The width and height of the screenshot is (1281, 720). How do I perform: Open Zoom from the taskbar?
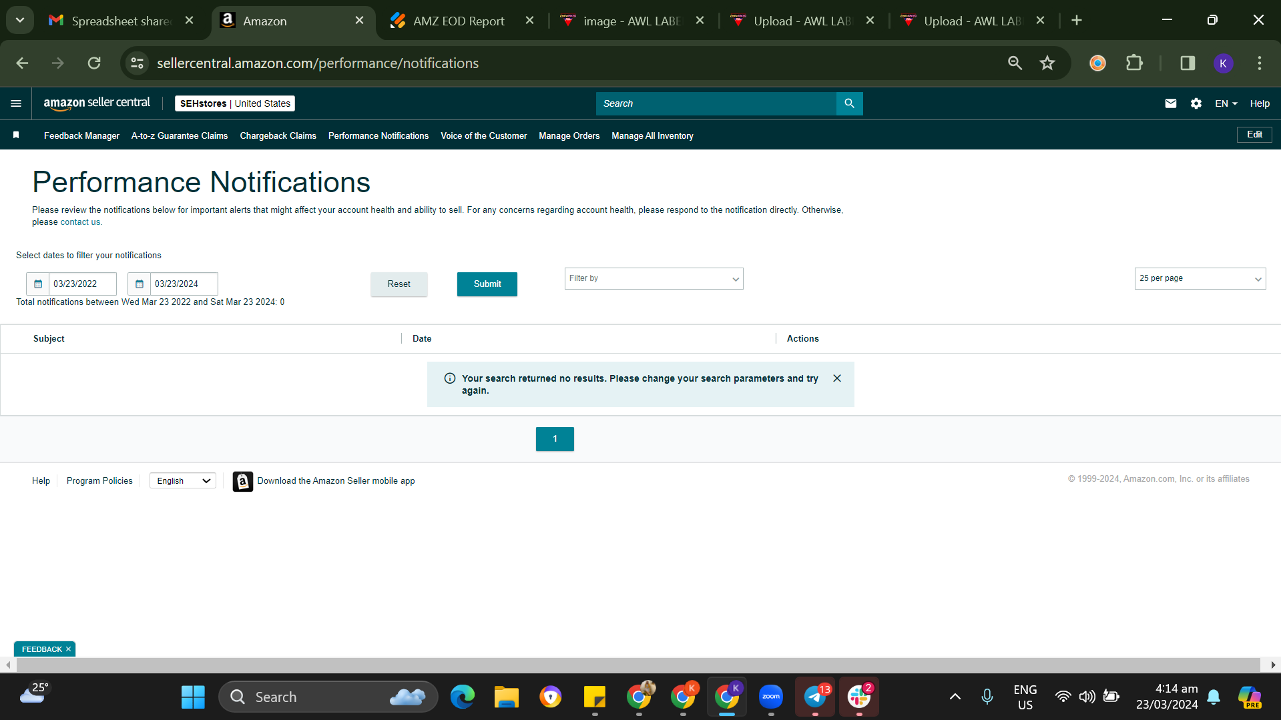770,697
